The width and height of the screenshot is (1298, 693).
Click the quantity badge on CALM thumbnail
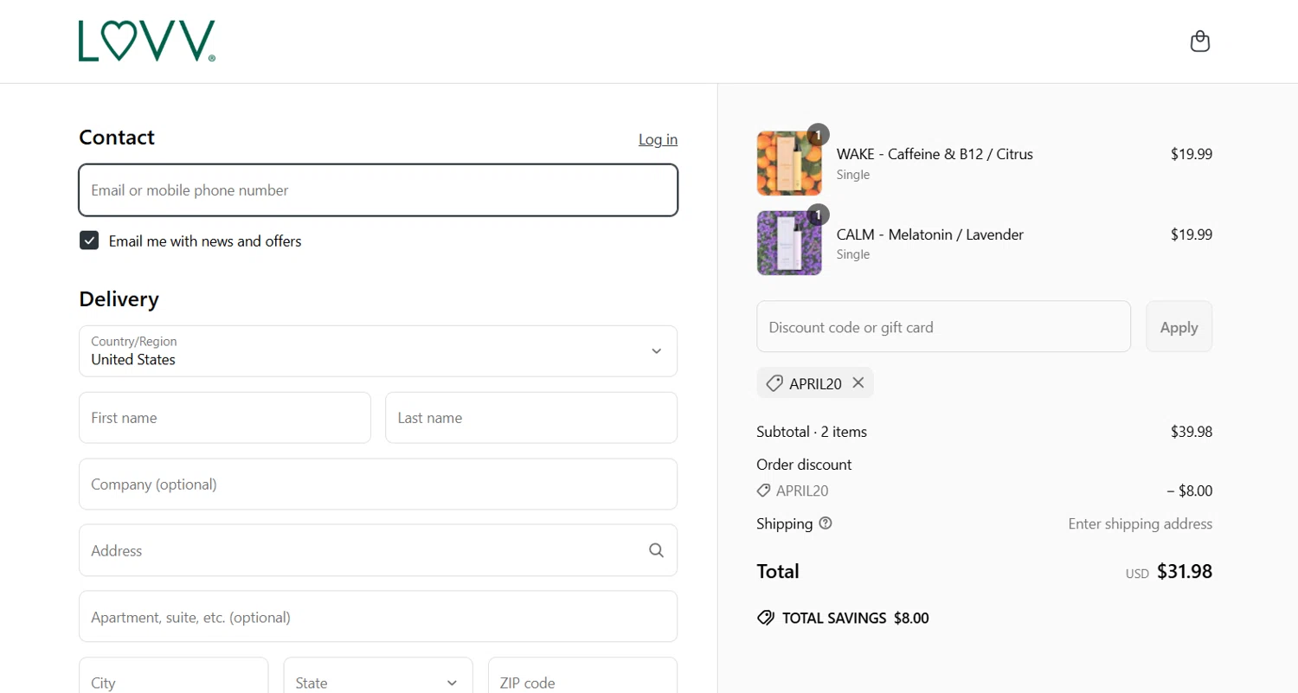[818, 214]
